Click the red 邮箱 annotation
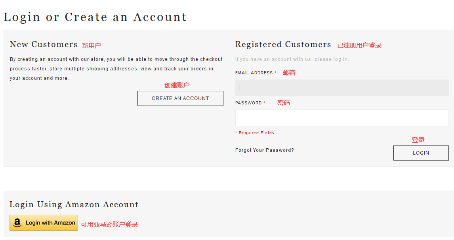This screenshot has width=454, height=240. 289,73
